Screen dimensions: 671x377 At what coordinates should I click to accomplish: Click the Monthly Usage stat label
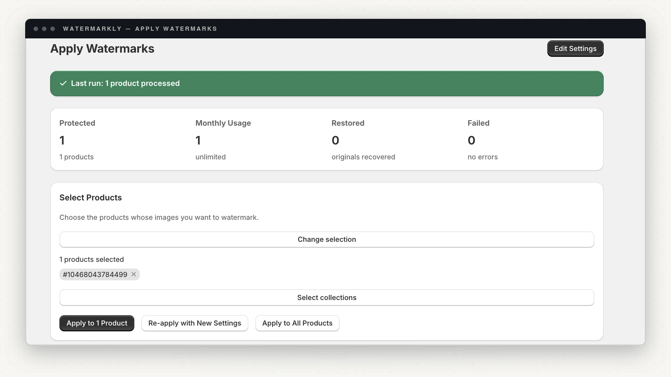point(223,123)
